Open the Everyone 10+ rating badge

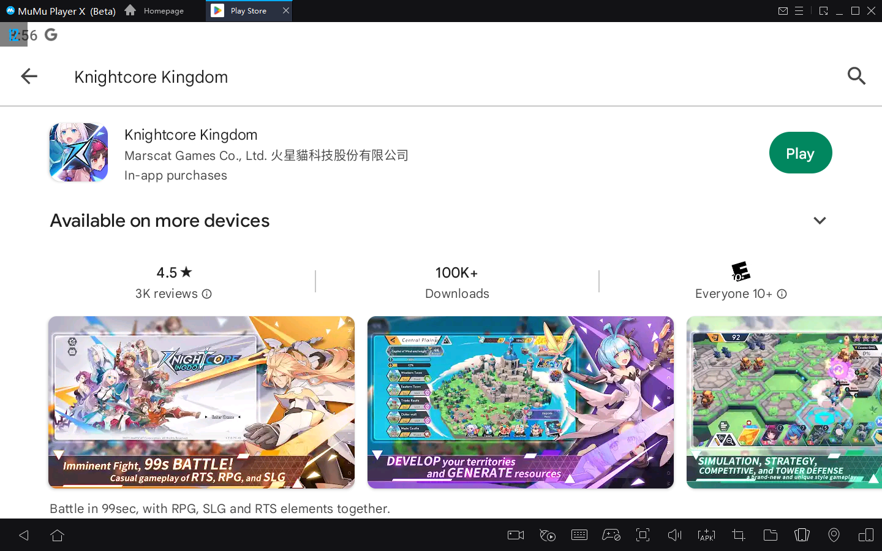pyautogui.click(x=741, y=272)
